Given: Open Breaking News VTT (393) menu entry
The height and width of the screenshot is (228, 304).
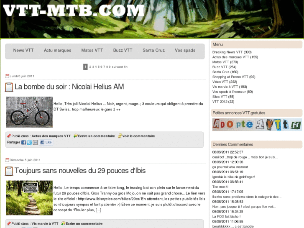Looking at the screenshot, I should pyautogui.click(x=232, y=52).
